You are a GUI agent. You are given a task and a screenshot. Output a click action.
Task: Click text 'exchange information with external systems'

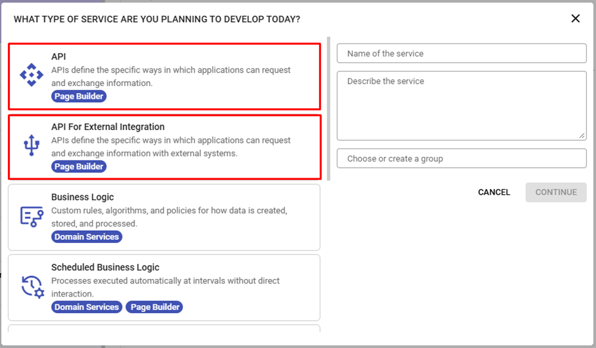click(x=152, y=153)
